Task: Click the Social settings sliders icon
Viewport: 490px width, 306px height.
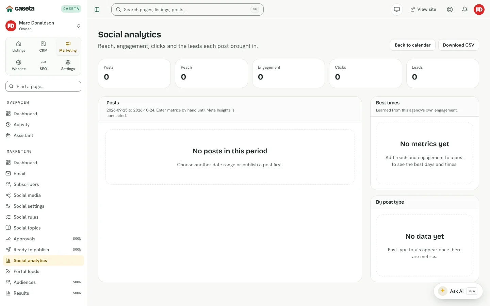Action: pos(8,206)
